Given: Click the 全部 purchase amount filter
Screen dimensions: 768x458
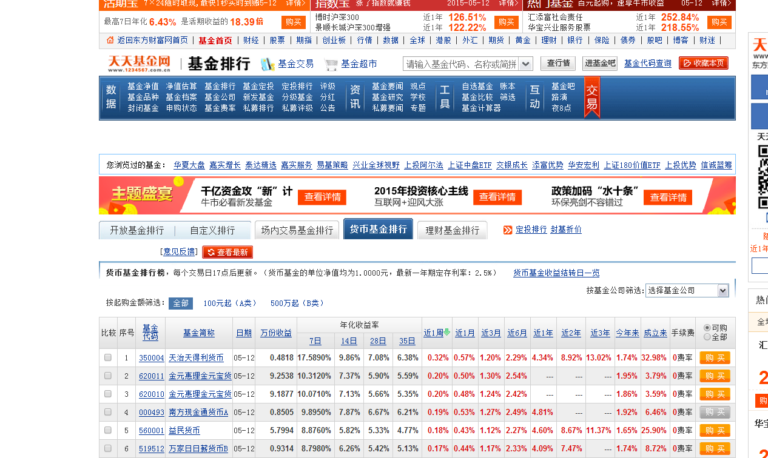Looking at the screenshot, I should click(181, 304).
